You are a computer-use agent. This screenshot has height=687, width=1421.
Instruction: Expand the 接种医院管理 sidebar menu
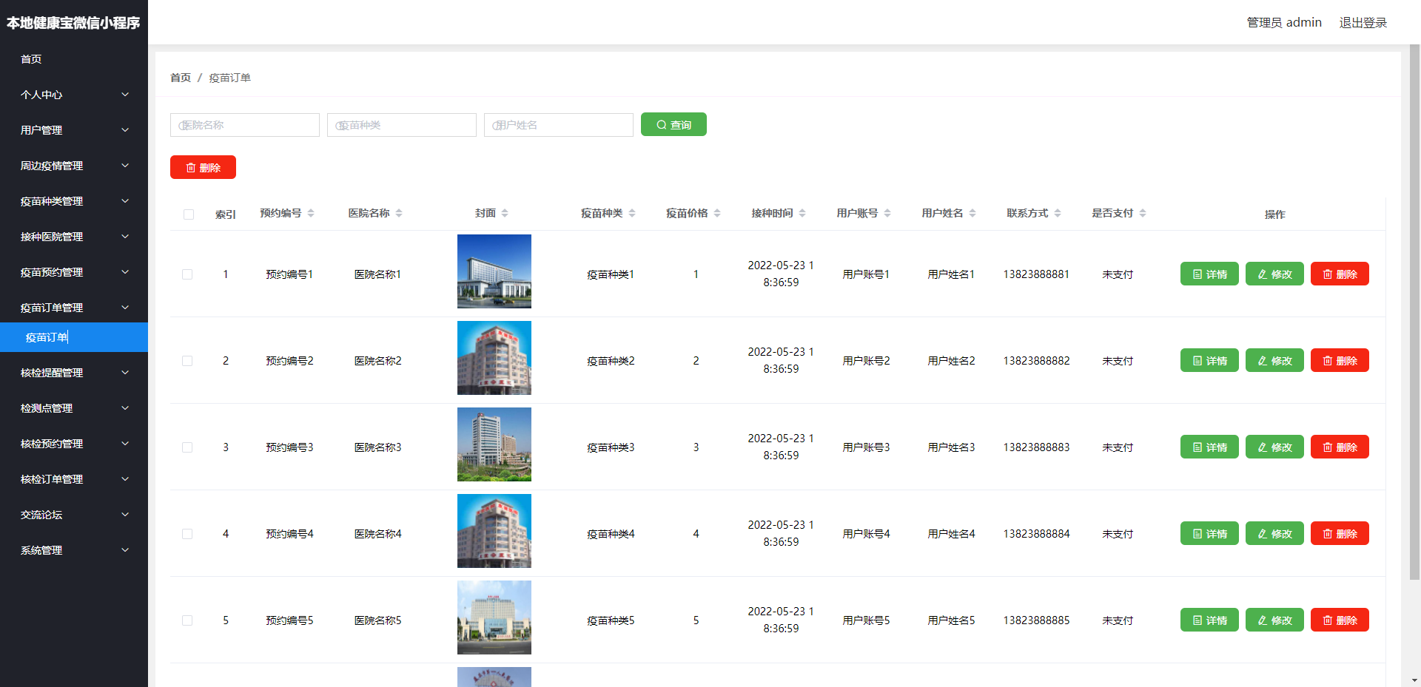pyautogui.click(x=74, y=237)
